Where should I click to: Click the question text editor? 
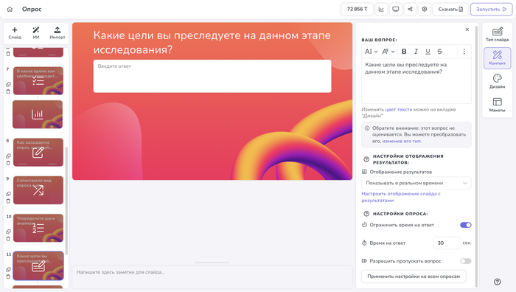point(416,81)
